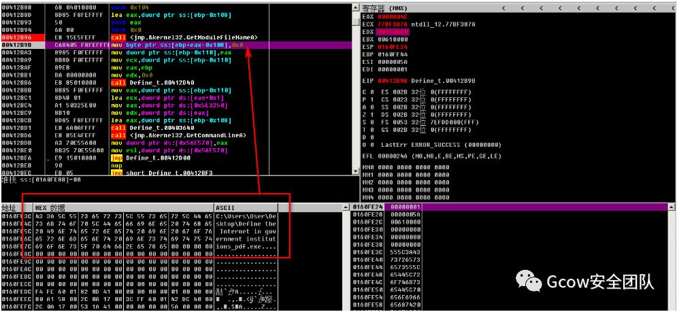Select the highlighted mov byte ptr instruction
The width and height of the screenshot is (677, 312).
click(177, 44)
